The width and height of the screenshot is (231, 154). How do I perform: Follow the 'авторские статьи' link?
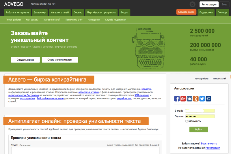pyautogui.click(x=89, y=92)
